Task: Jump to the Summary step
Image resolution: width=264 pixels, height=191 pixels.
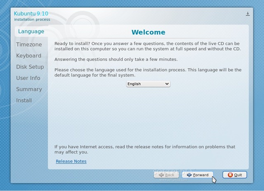Action: pyautogui.click(x=29, y=89)
